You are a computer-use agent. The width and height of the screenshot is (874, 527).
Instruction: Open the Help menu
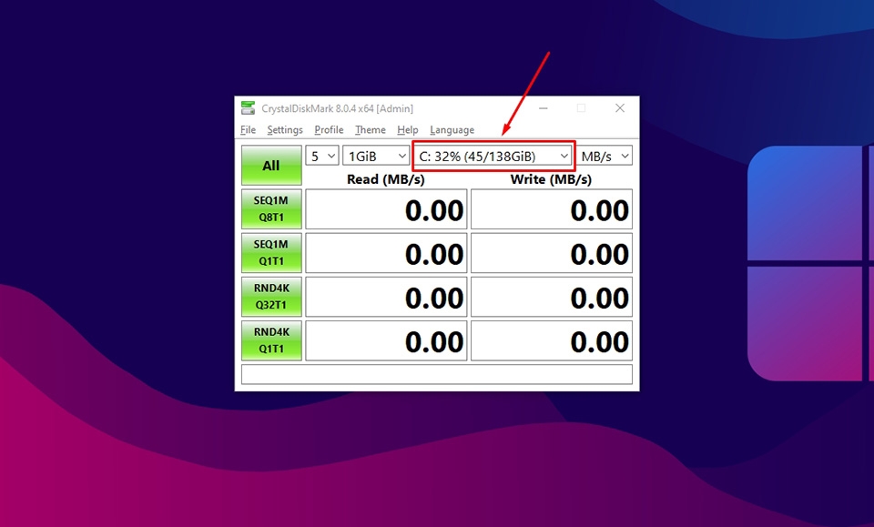click(408, 129)
